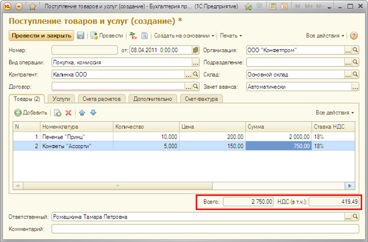Open help with the question mark icon
Screen dimensions: 368x242
pyautogui.click(x=354, y=36)
